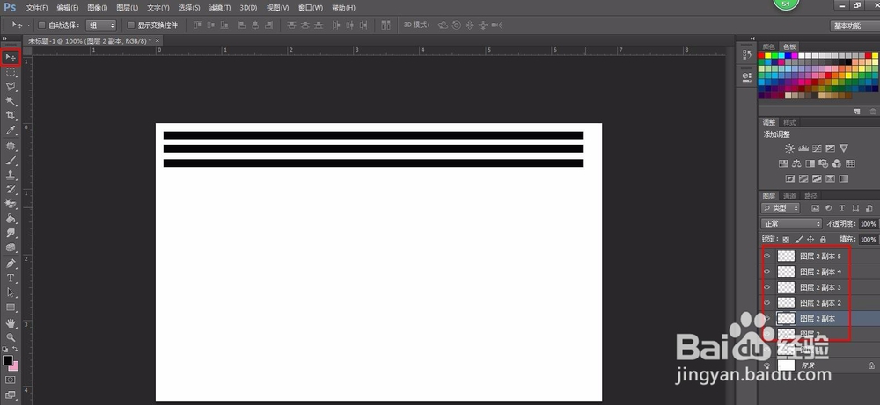Image resolution: width=880 pixels, height=405 pixels.
Task: Open the 图层(L) menu
Action: 128,8
